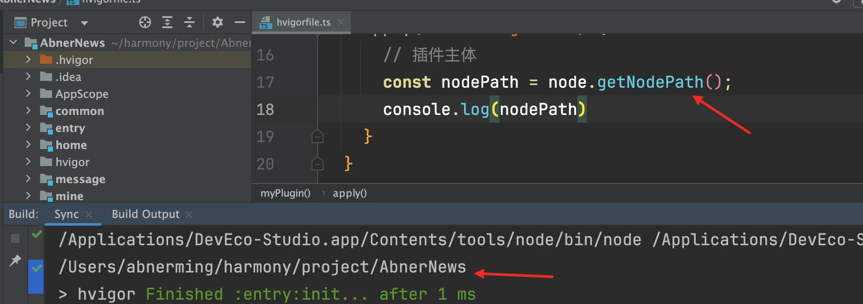Click the locate/select opened file target icon
The image size is (863, 304).
pyautogui.click(x=145, y=22)
